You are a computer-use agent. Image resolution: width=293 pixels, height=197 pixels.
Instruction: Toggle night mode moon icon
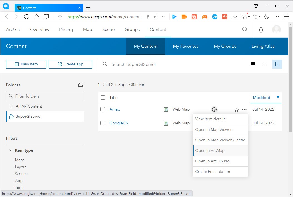click(x=267, y=17)
